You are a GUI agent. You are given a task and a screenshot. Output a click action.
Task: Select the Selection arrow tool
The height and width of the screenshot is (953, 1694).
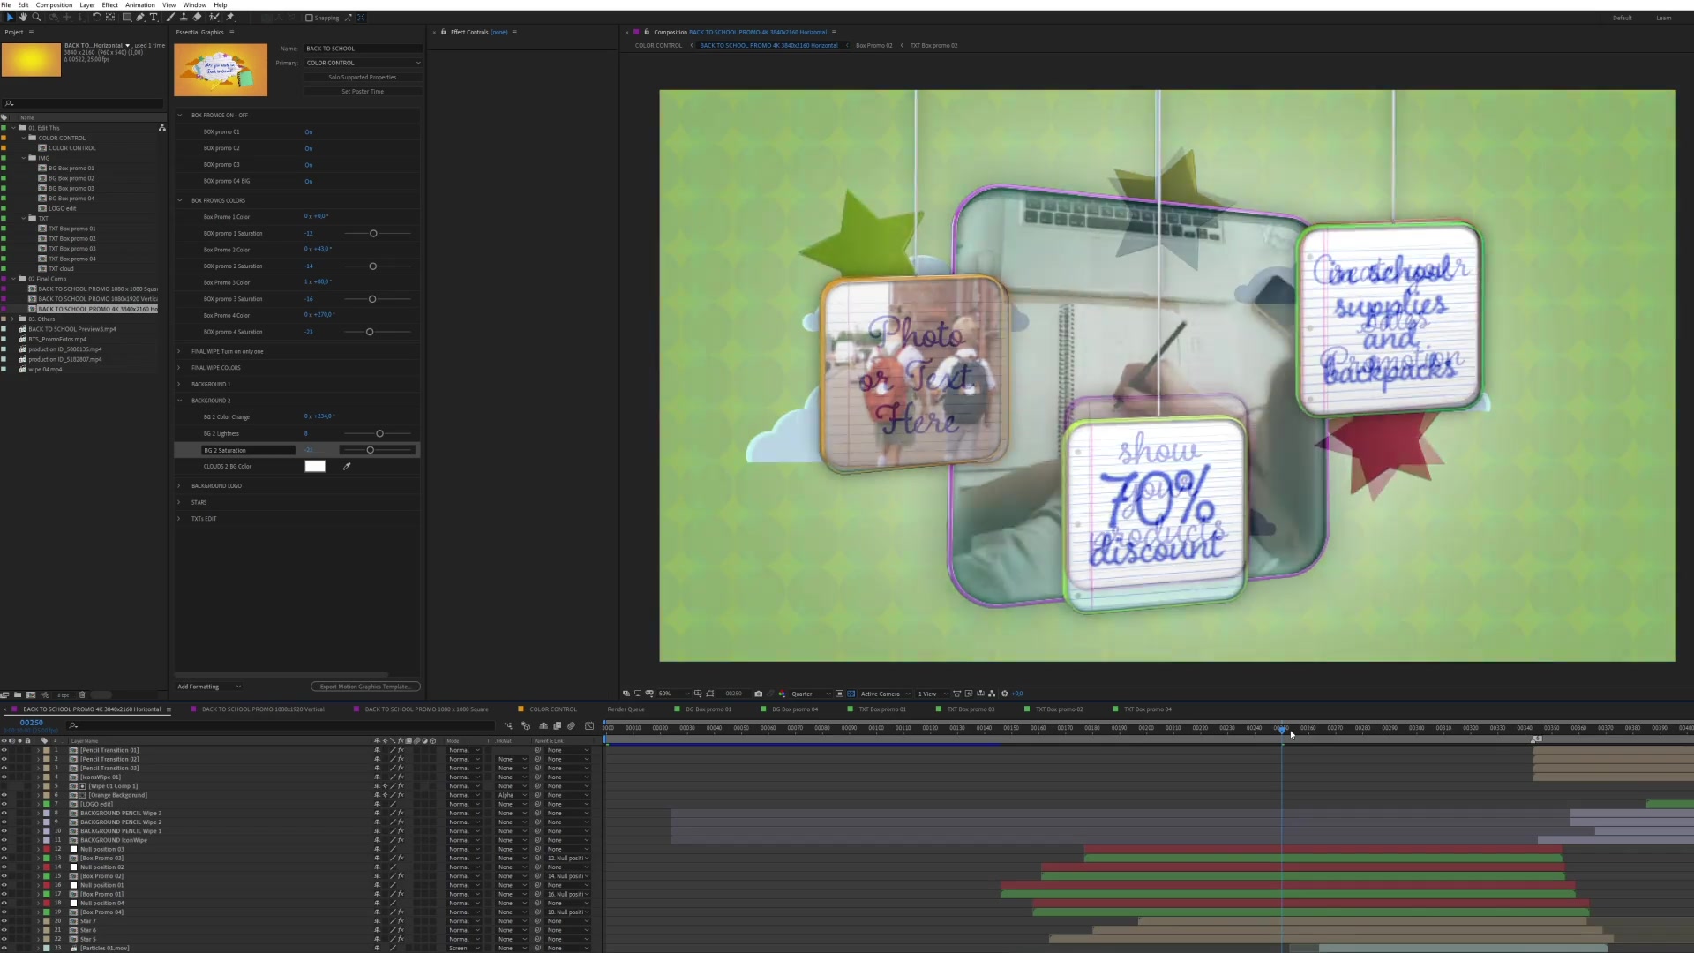point(11,17)
